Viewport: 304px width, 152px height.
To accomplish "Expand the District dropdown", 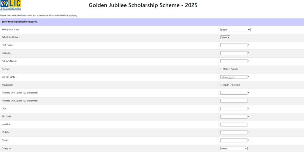I will (225, 37).
